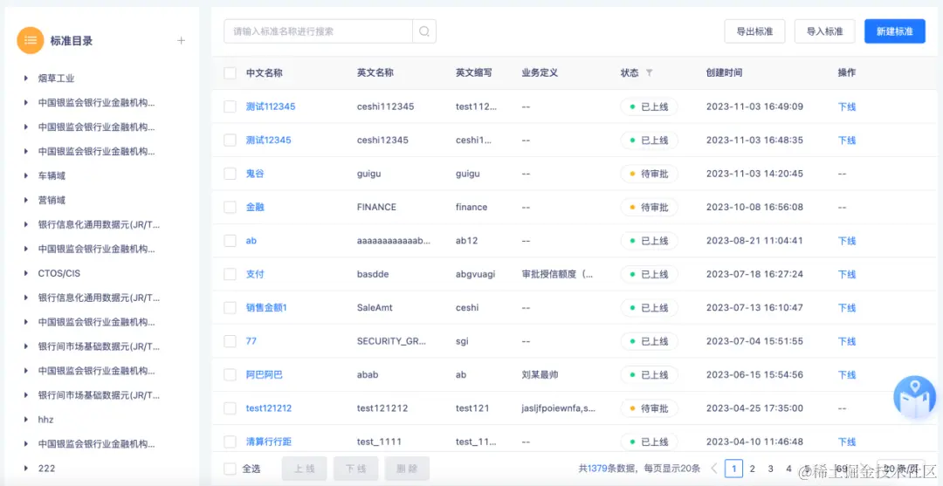
Task: Click the abgvuagi abbreviation cell
Action: [476, 275]
